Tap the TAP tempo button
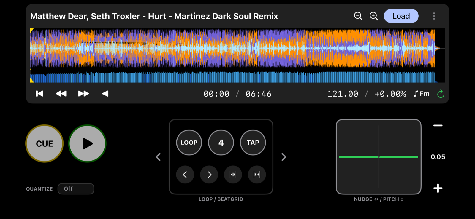 [x=253, y=143]
